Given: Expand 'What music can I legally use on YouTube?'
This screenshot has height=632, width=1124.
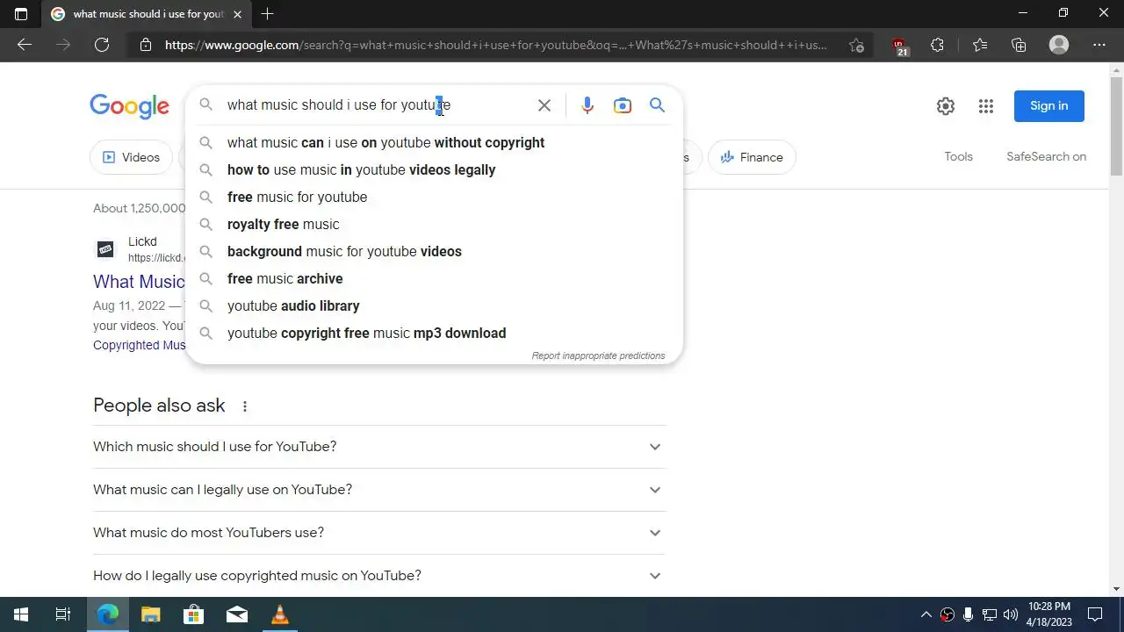Looking at the screenshot, I should coord(379,490).
